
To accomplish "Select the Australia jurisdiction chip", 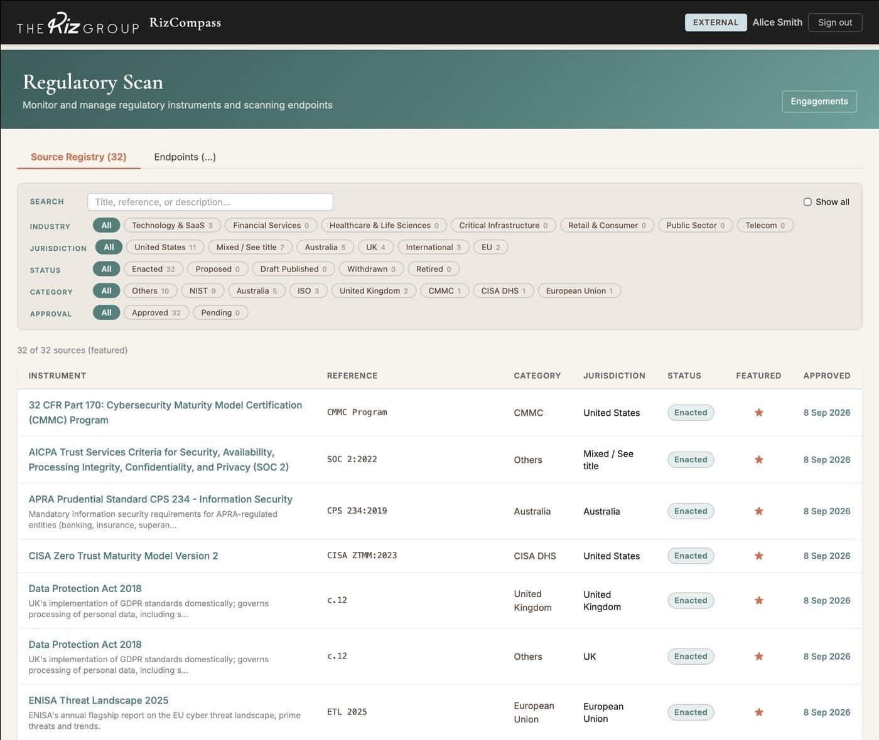I will (x=325, y=247).
